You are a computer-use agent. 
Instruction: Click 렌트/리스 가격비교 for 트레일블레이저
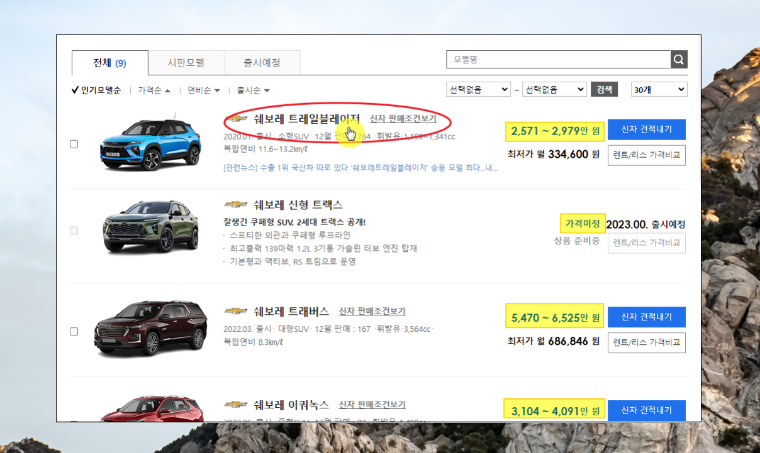[646, 155]
